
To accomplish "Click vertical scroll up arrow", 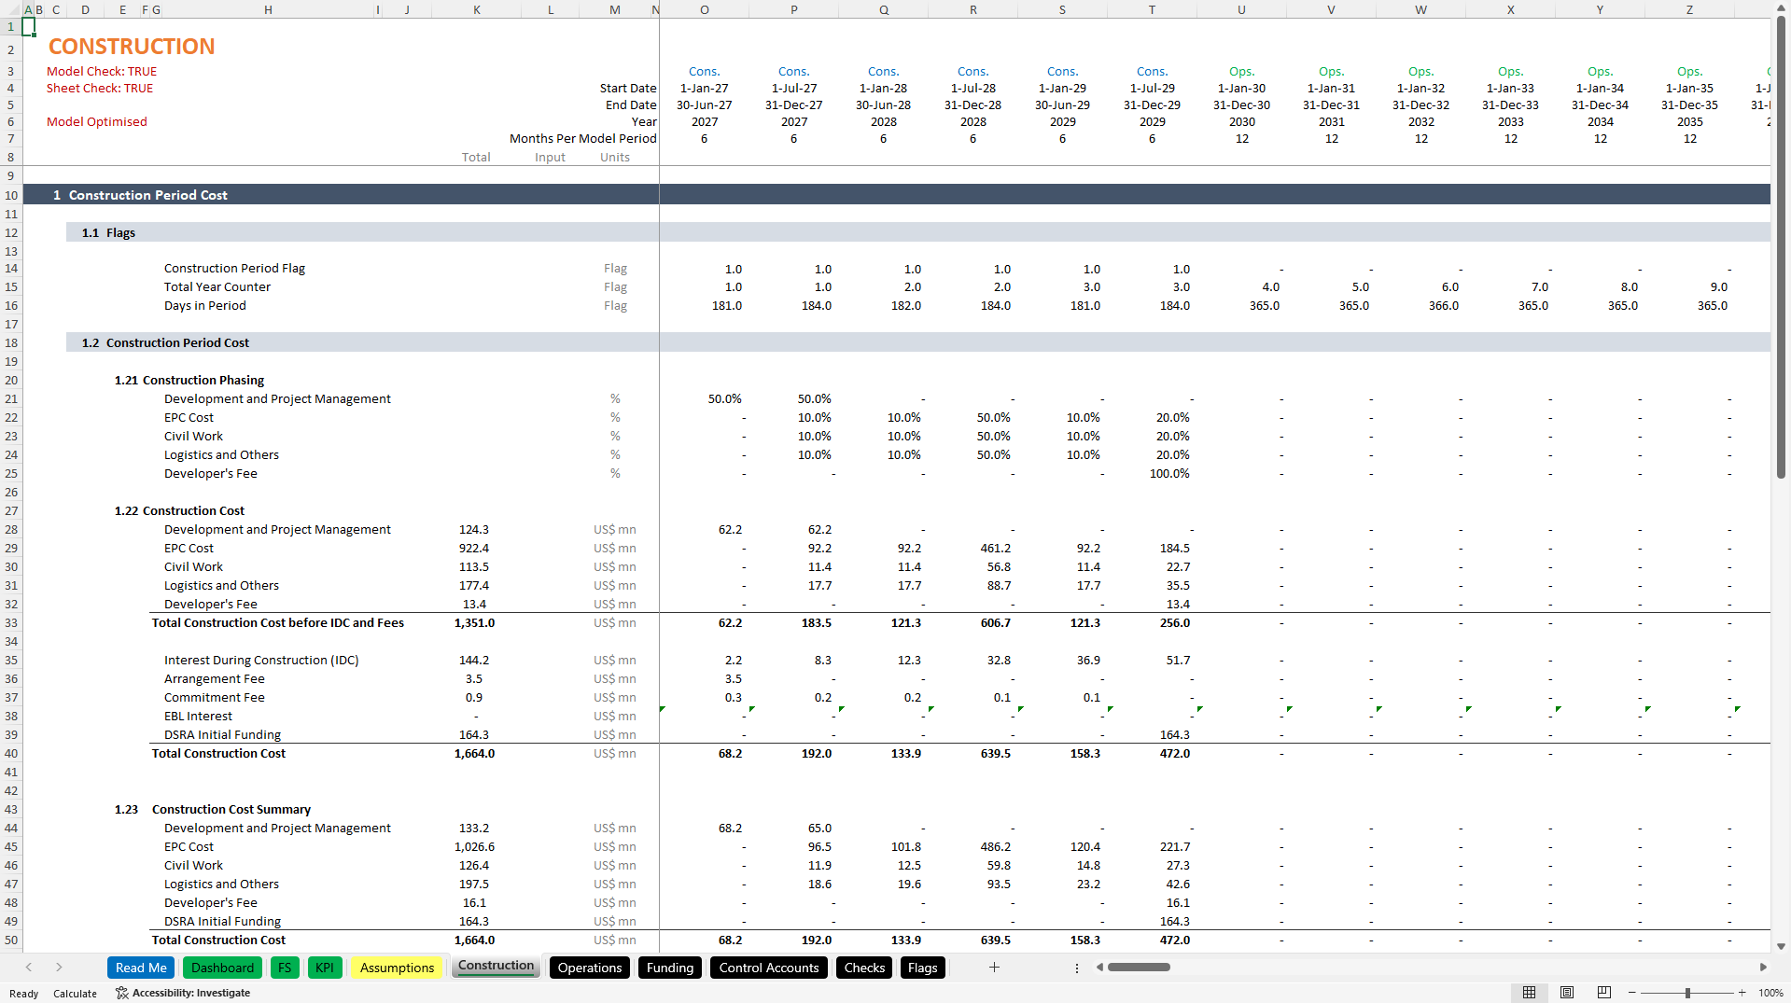I will coord(1781,7).
